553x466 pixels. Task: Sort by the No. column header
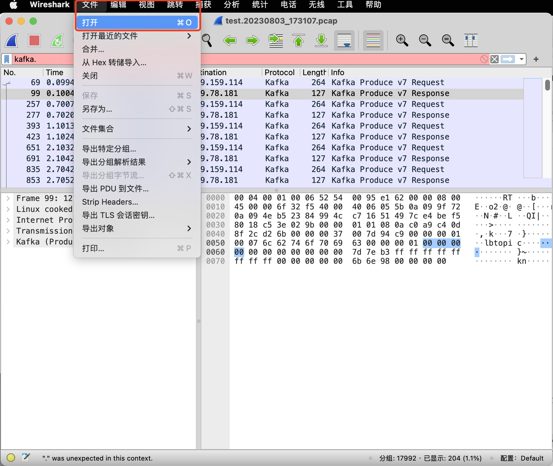(x=22, y=72)
